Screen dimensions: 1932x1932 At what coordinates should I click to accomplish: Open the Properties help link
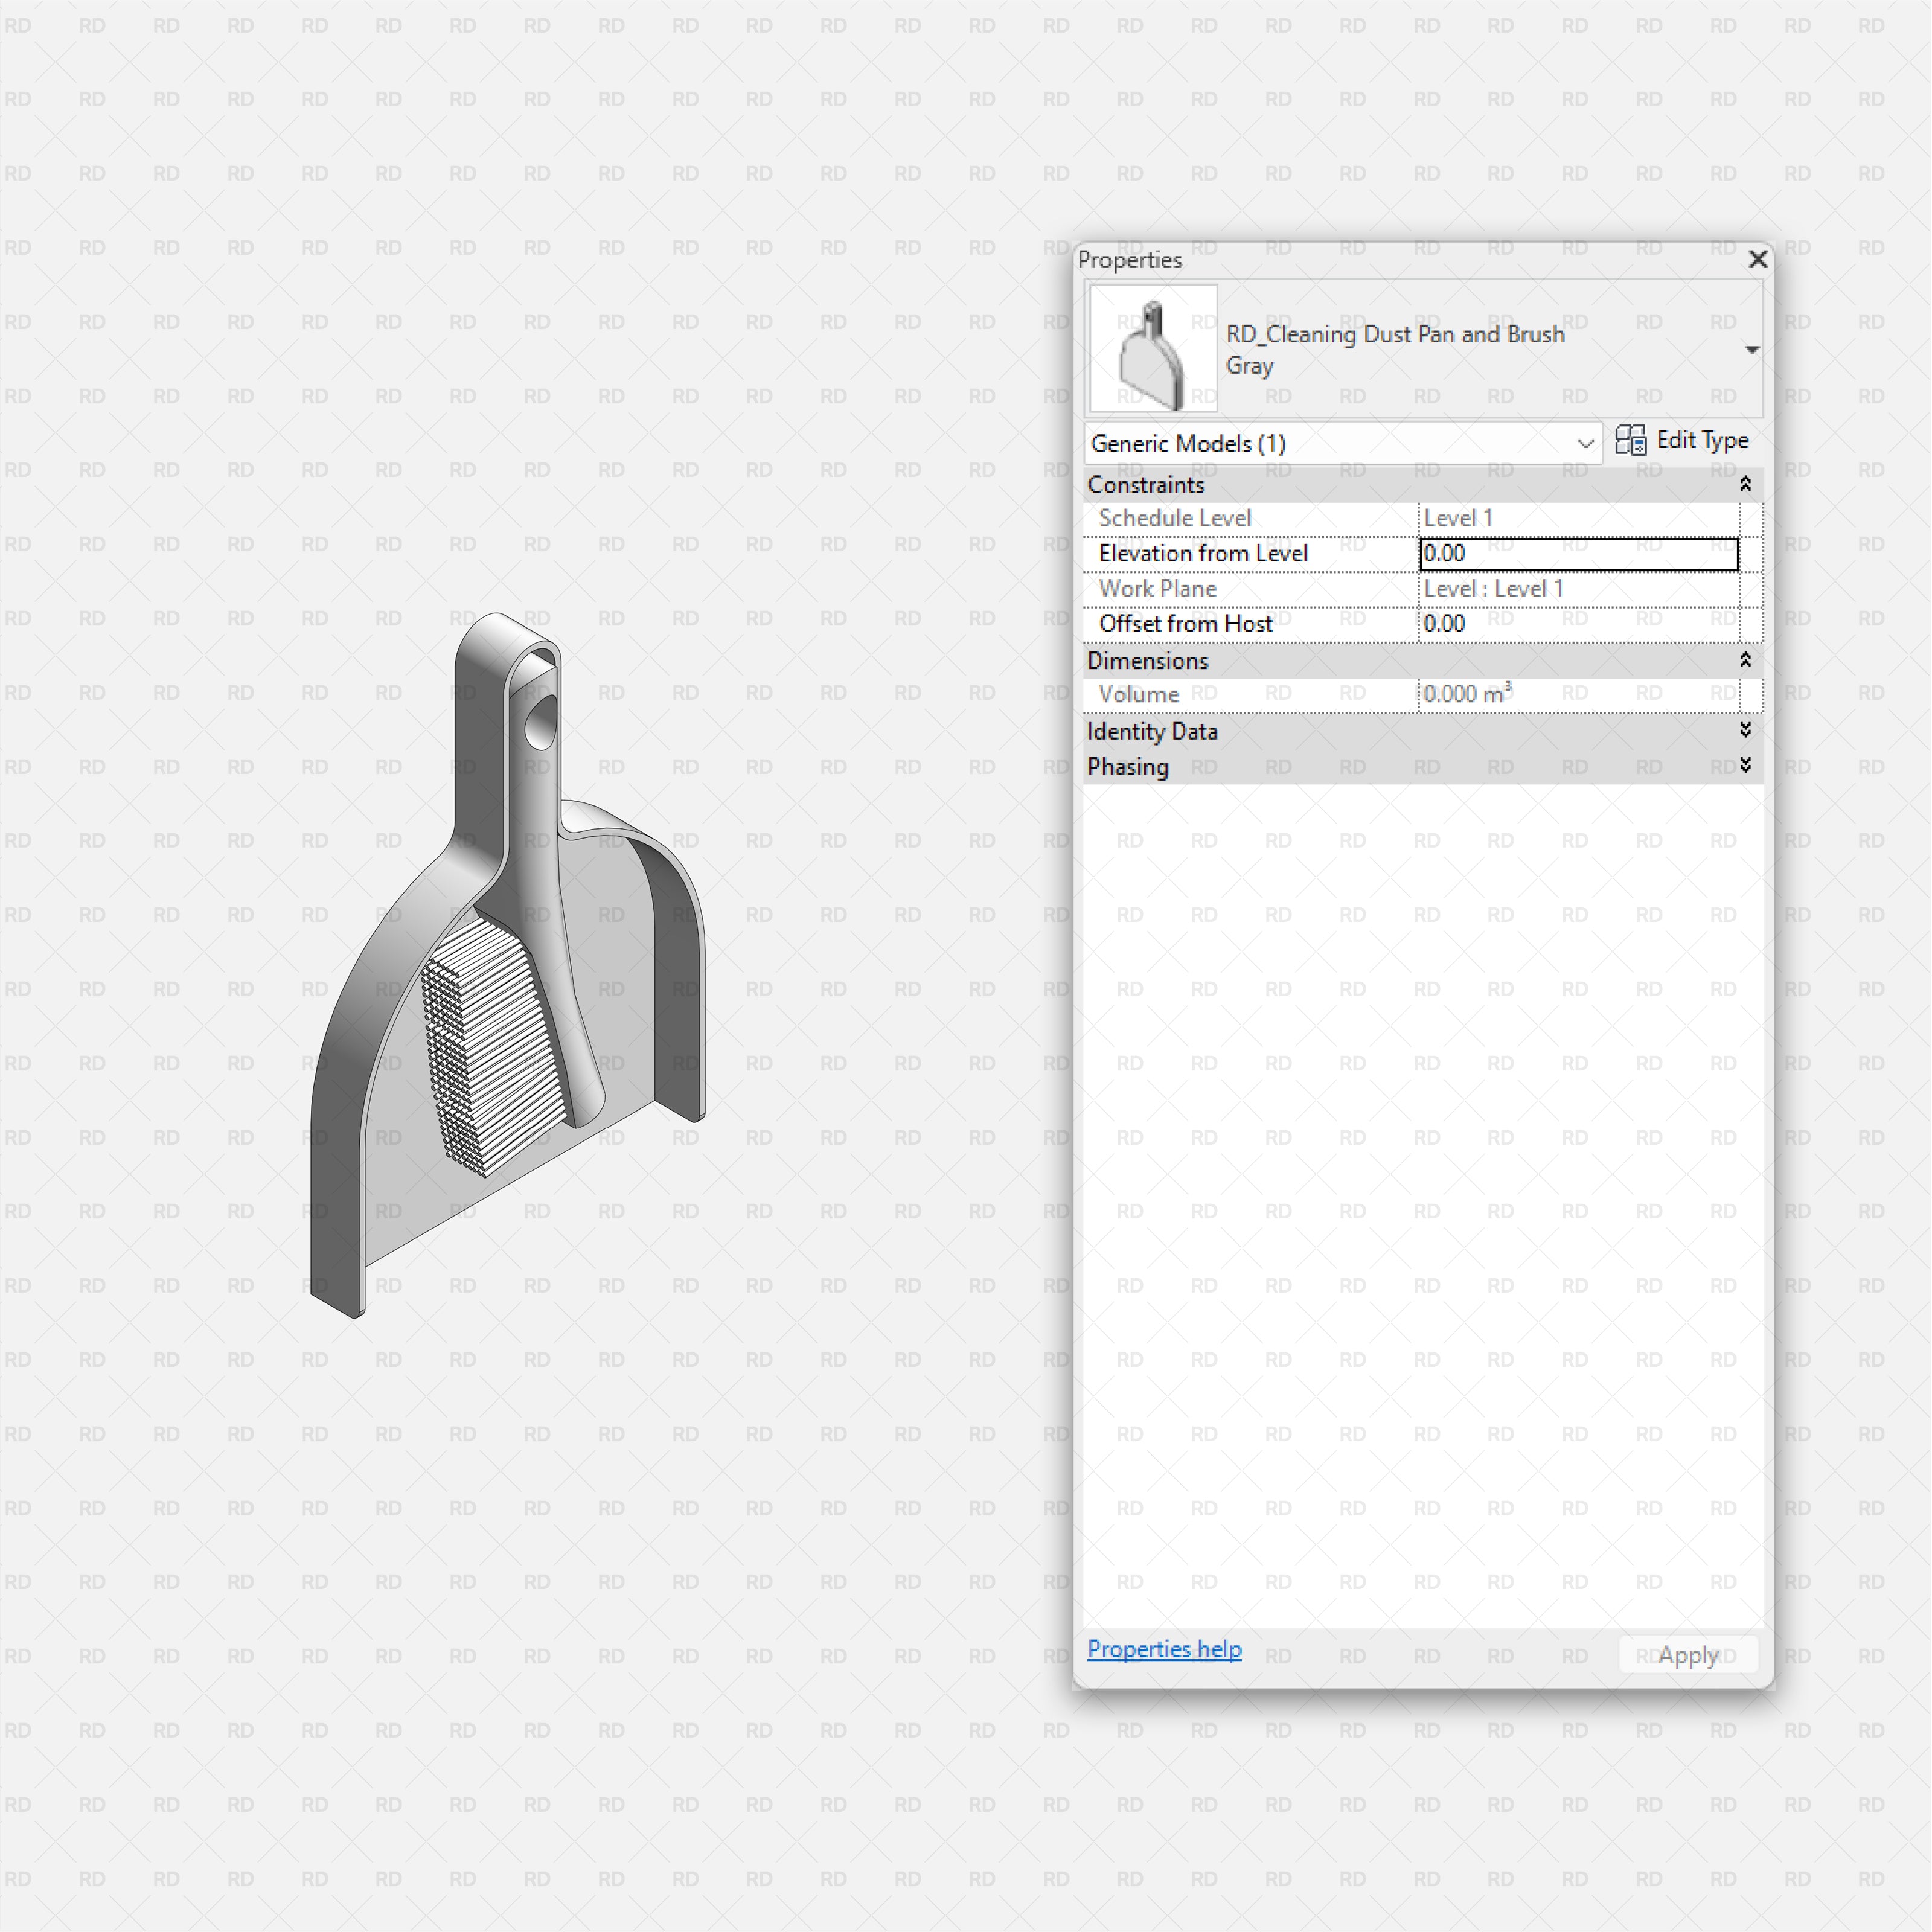(1164, 1649)
